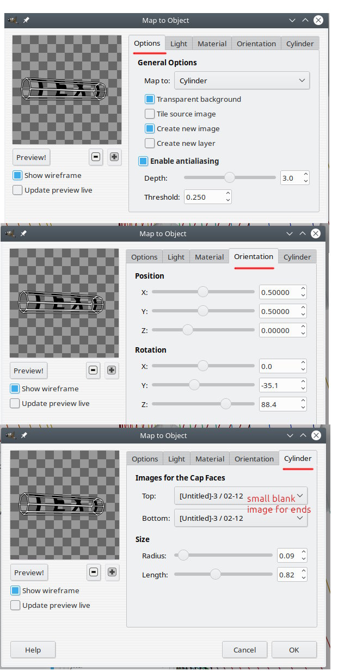Screen dimensions: 338x671
Task: Adjust Length stepper showing 0.82
Action: pyautogui.click(x=303, y=575)
